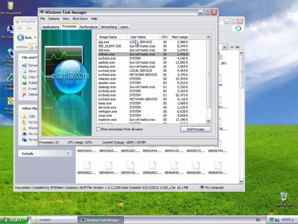This screenshot has width=298, height=224.
Task: Click the Start button
Action: click(14, 220)
